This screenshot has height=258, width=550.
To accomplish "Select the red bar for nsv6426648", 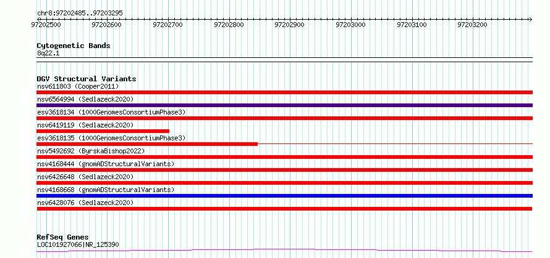I will point(284,183).
